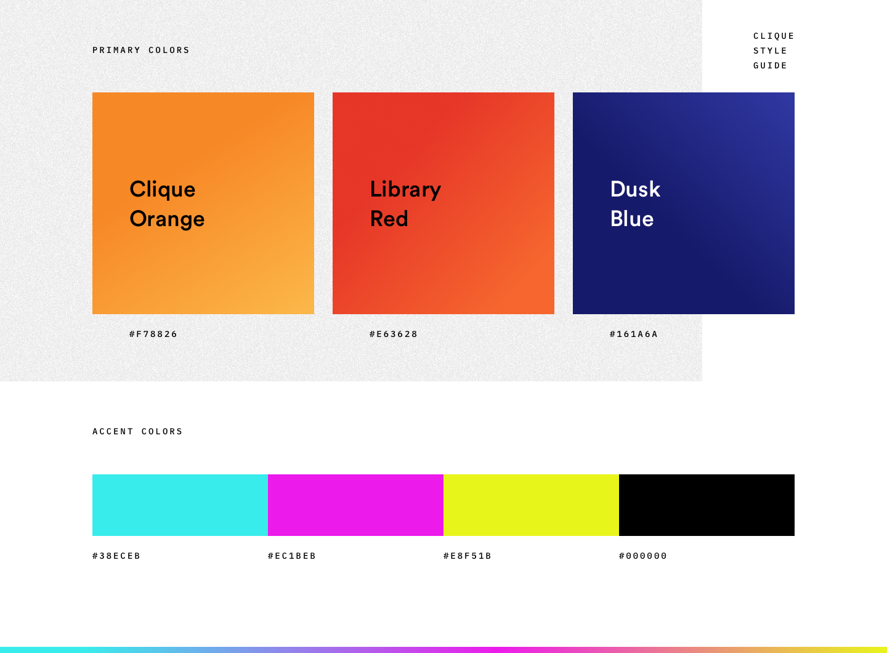Click the cyan accent swatch

(x=180, y=505)
